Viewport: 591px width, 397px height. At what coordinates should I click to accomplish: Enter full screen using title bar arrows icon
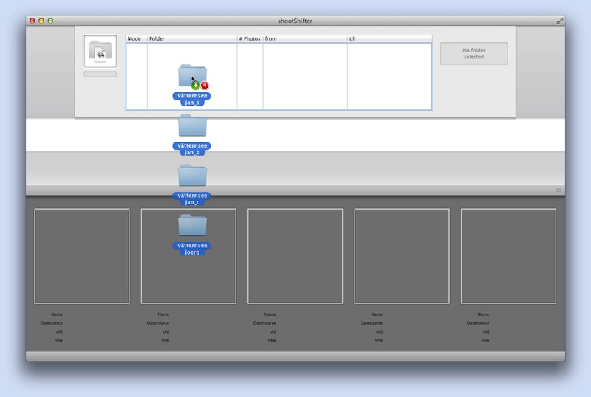click(x=560, y=21)
